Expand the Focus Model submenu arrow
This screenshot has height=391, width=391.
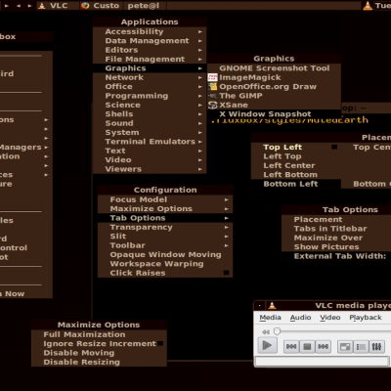pos(227,199)
